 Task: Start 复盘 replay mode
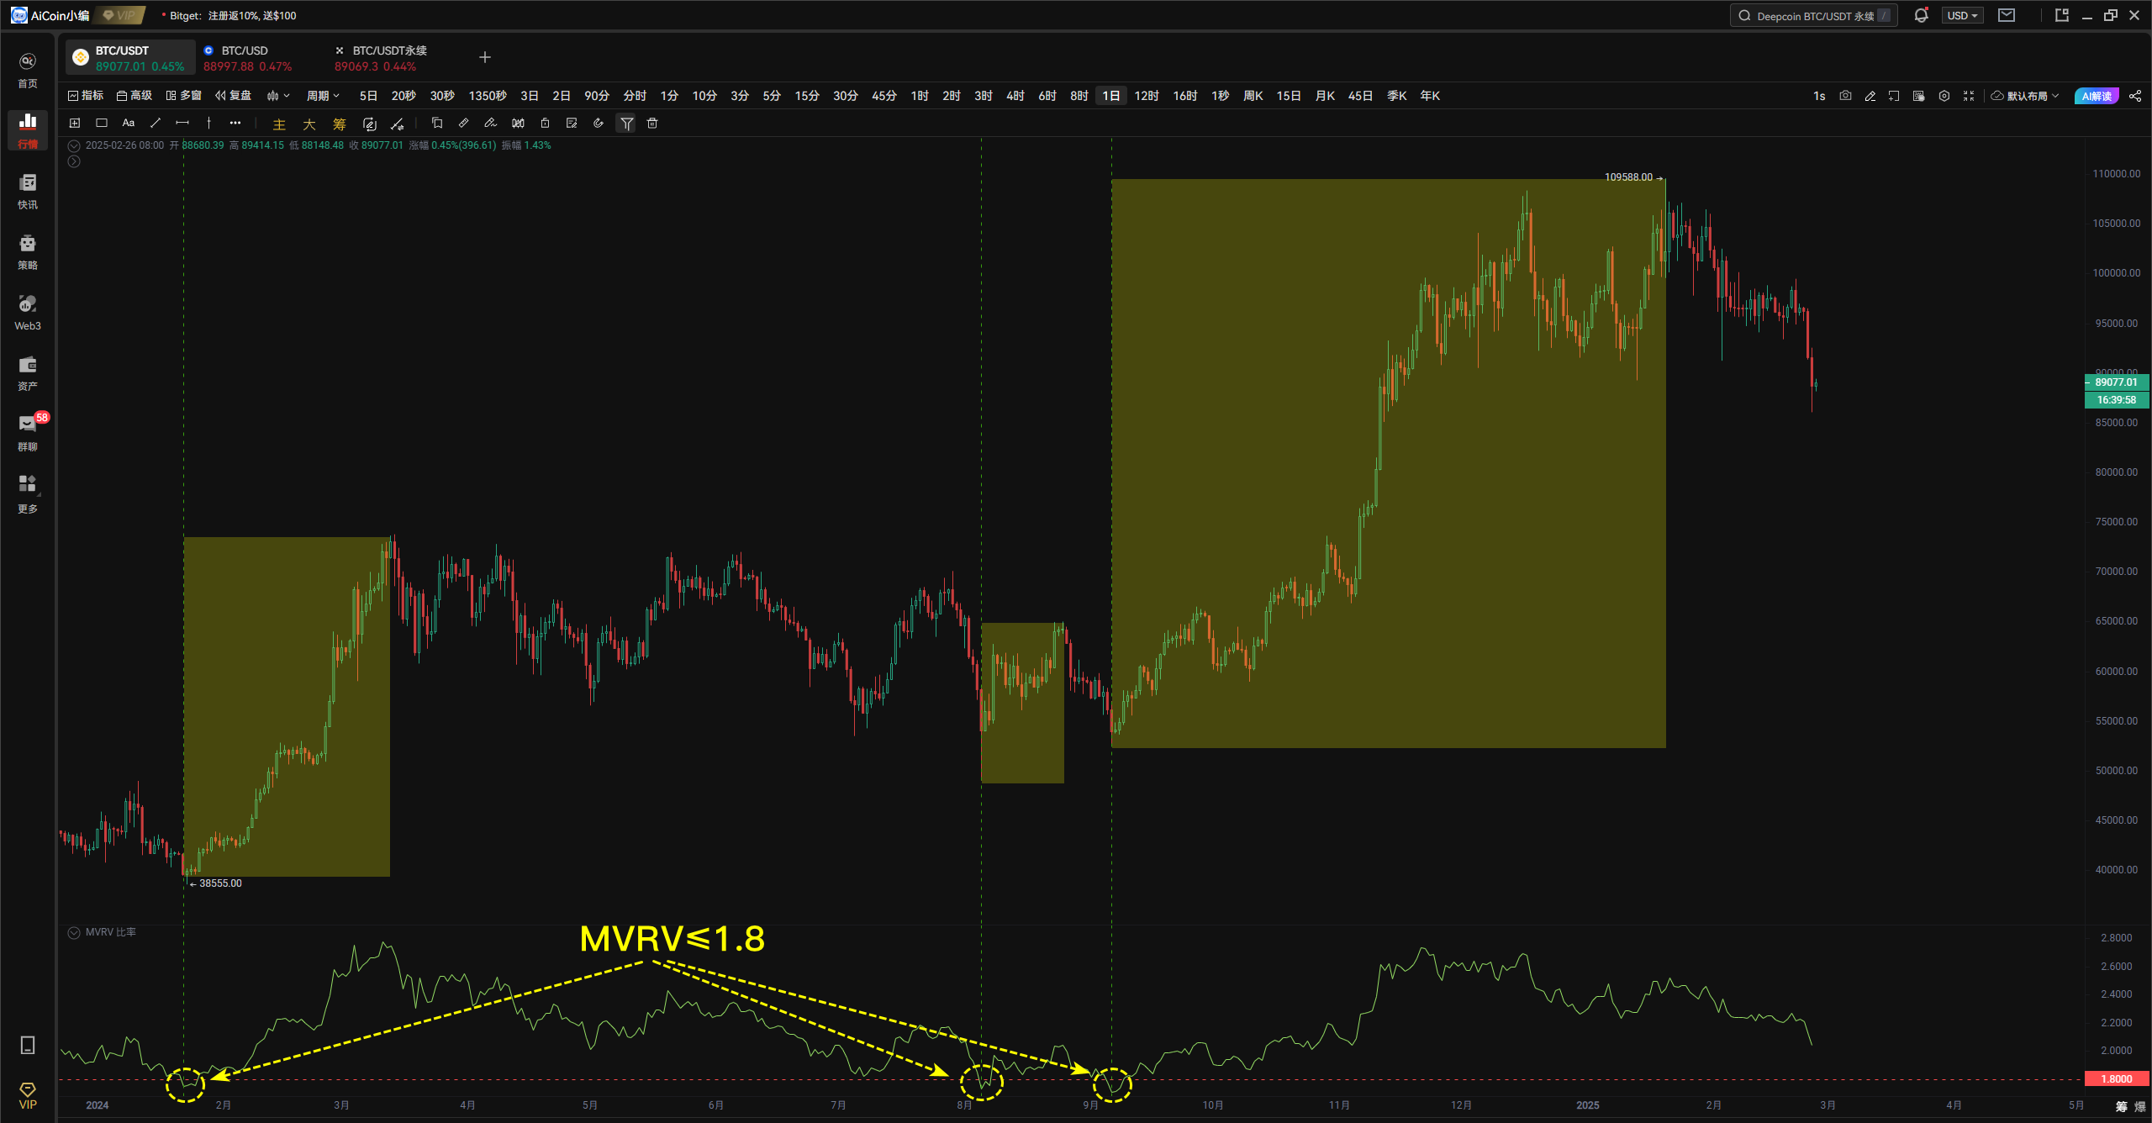click(x=234, y=96)
